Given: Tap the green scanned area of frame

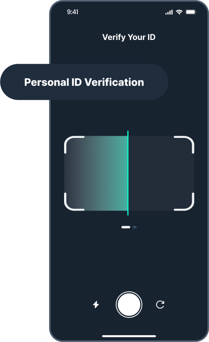Looking at the screenshot, I should (x=95, y=174).
